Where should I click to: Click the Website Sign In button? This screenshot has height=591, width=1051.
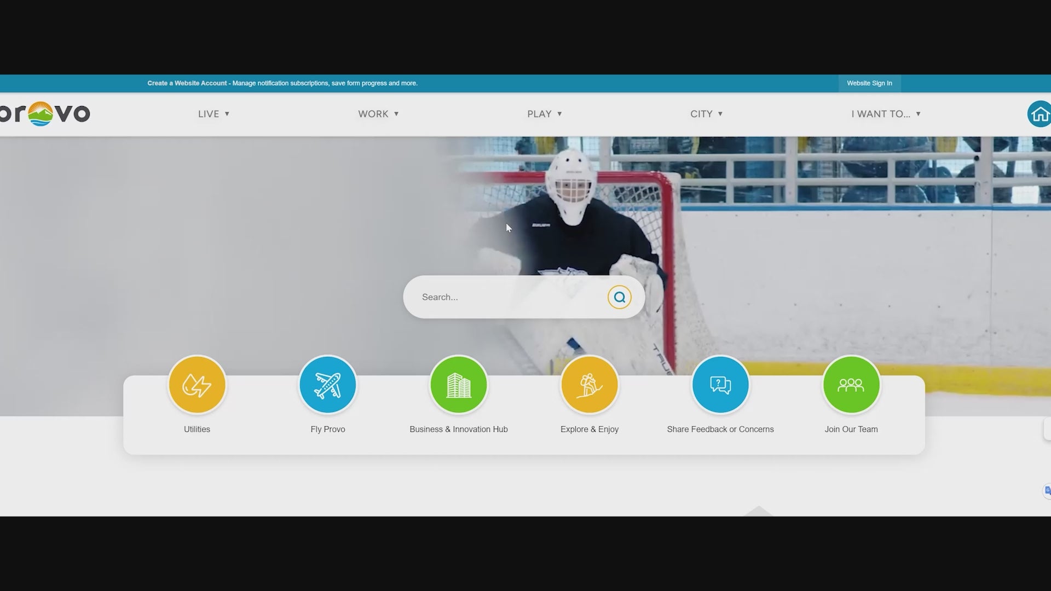(x=869, y=83)
